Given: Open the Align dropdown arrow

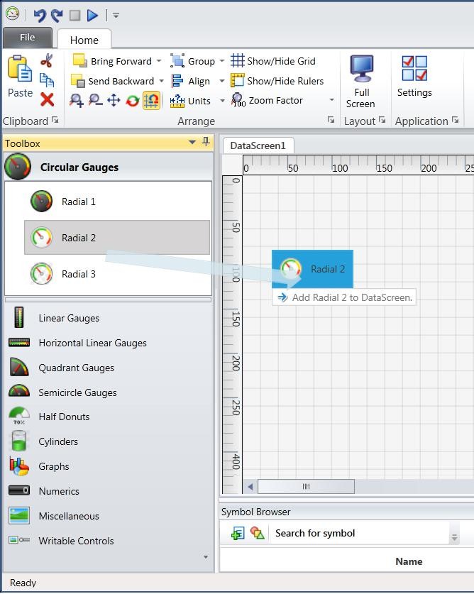Looking at the screenshot, I should coord(222,81).
